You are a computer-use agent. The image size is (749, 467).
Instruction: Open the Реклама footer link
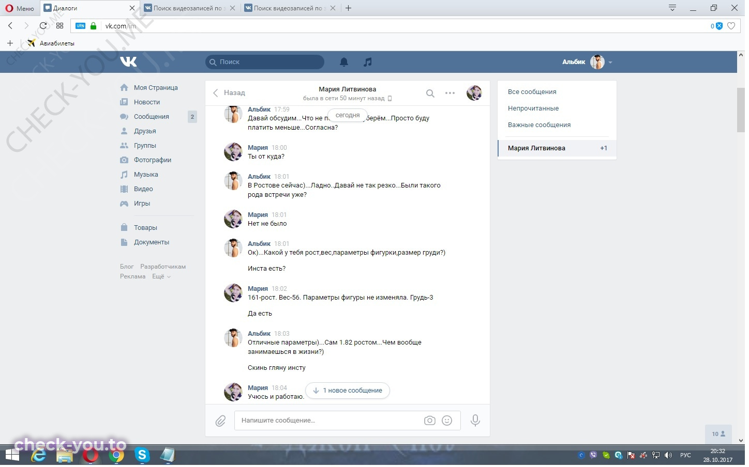133,277
